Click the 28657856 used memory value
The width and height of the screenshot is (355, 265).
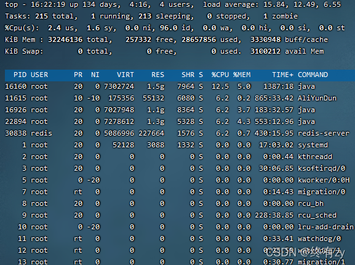(209, 39)
